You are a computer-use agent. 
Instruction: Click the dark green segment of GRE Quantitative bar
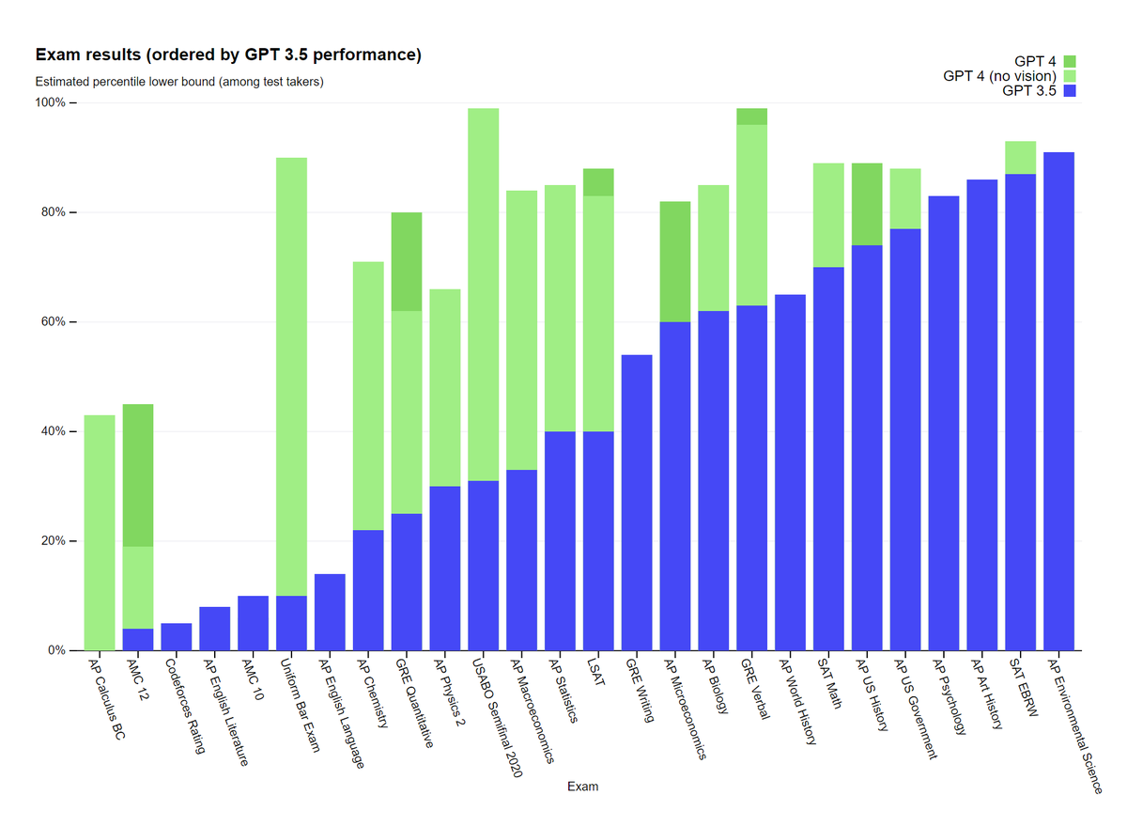tap(407, 262)
